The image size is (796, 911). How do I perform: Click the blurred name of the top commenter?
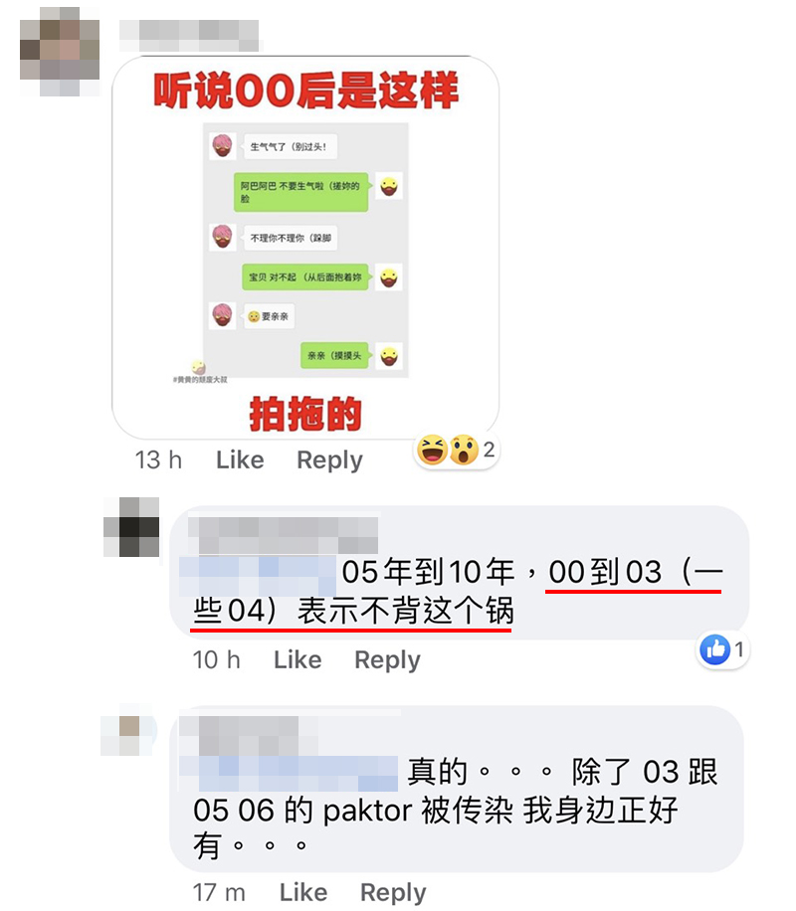coord(190,36)
